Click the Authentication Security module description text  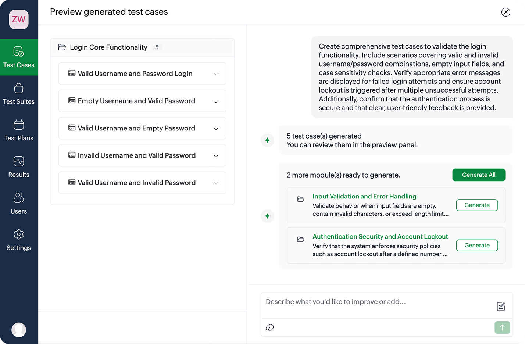pos(380,250)
